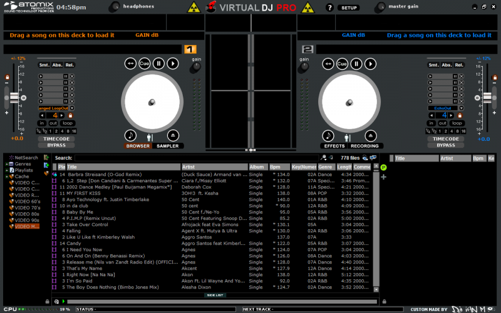This screenshot has height=313, width=501.
Task: Click the deck 2 pitch slider handle
Action: (487, 98)
